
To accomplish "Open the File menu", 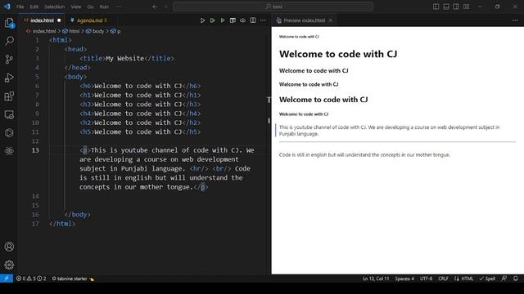I will tap(20, 7).
